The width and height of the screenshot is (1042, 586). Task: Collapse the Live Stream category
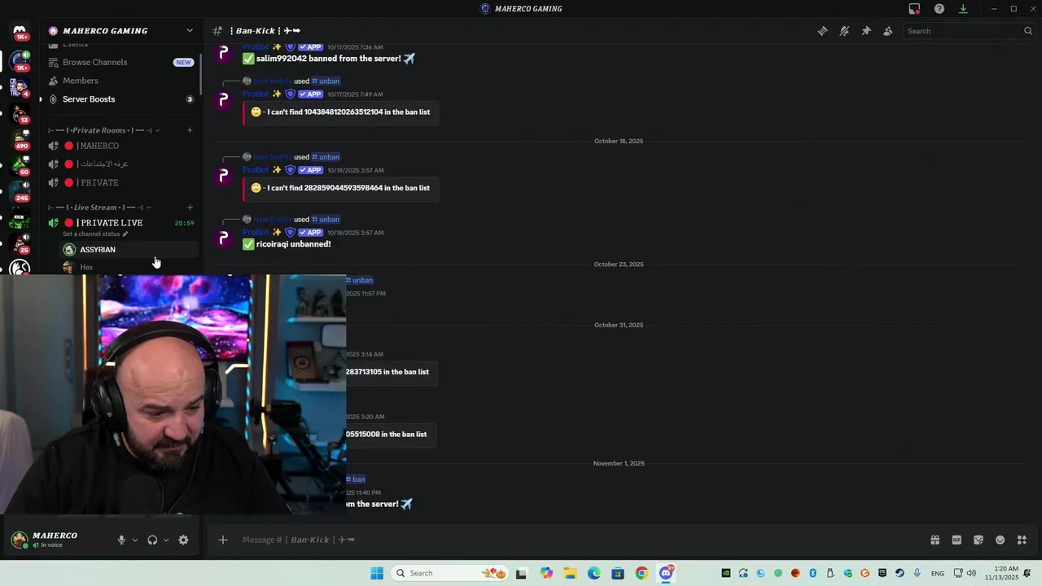coord(99,208)
